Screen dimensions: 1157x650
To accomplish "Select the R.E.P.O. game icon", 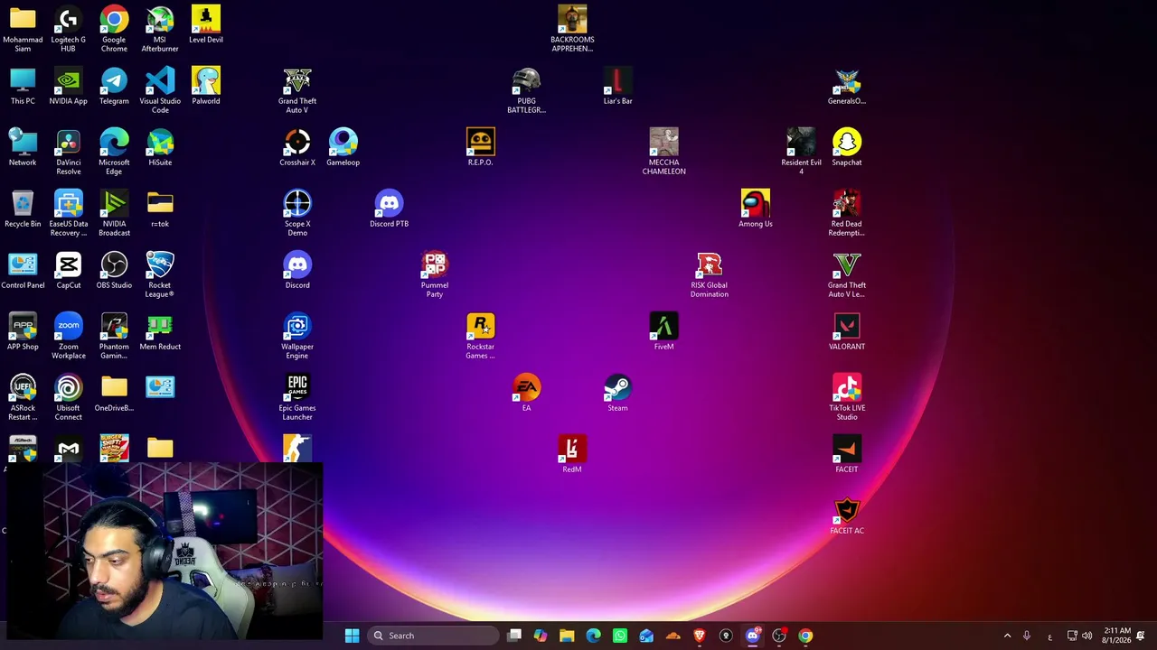I will click(481, 147).
